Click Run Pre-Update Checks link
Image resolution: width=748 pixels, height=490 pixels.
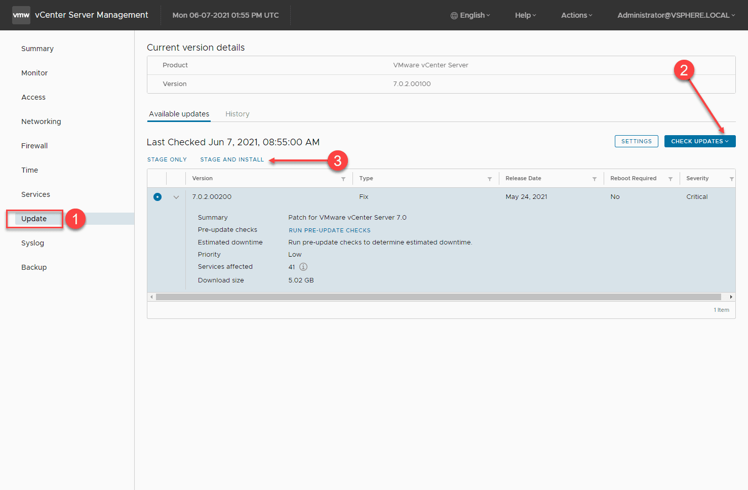(329, 230)
